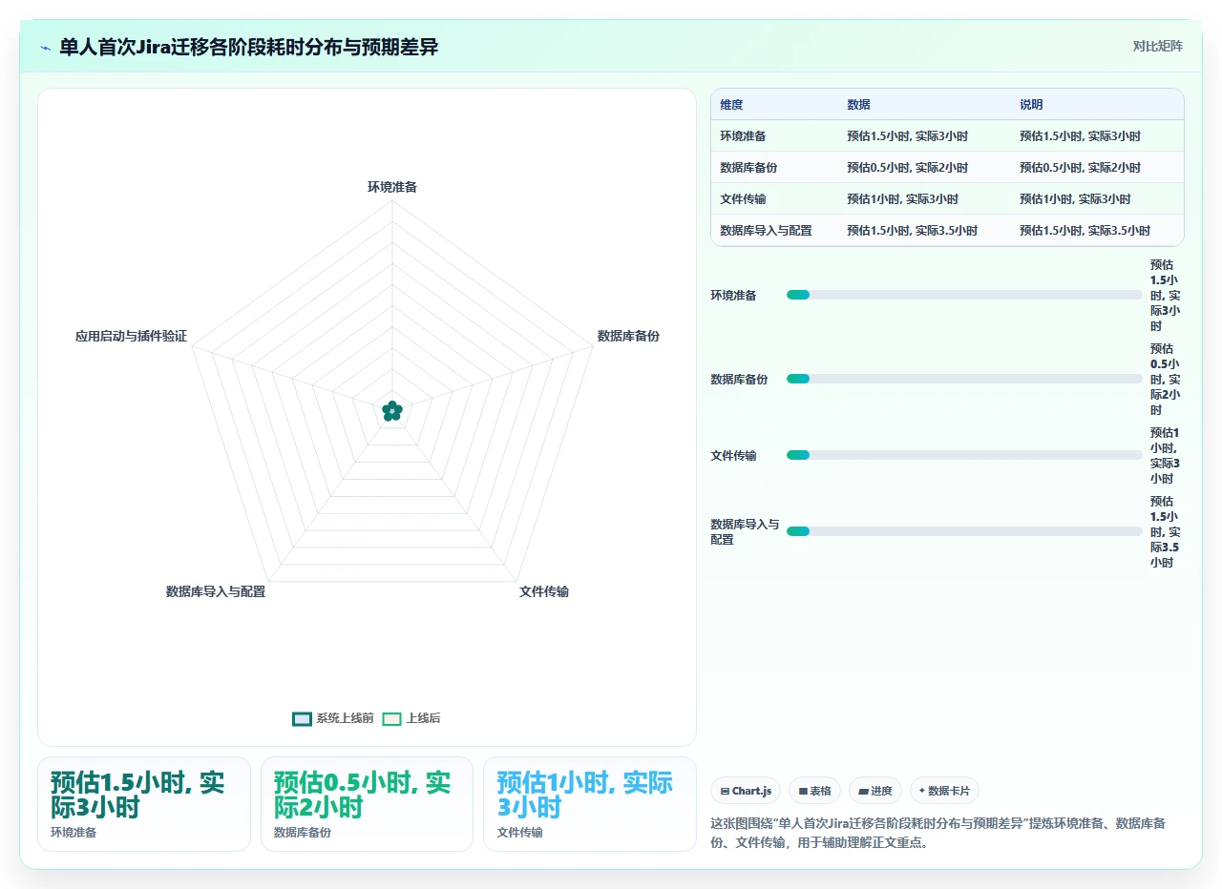
Task: Click the radar data point cluster
Action: 392,411
